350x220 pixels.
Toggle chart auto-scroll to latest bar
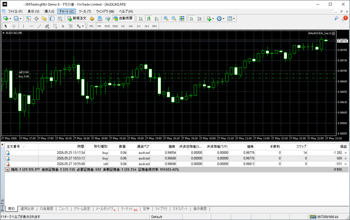click(191, 18)
